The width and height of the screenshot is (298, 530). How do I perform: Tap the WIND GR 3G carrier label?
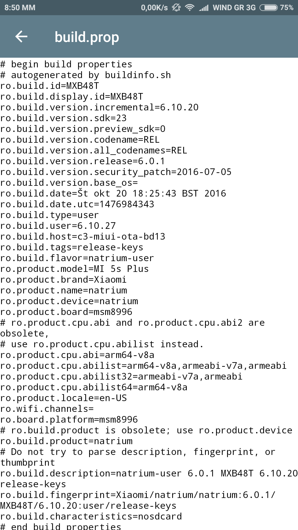point(234,7)
